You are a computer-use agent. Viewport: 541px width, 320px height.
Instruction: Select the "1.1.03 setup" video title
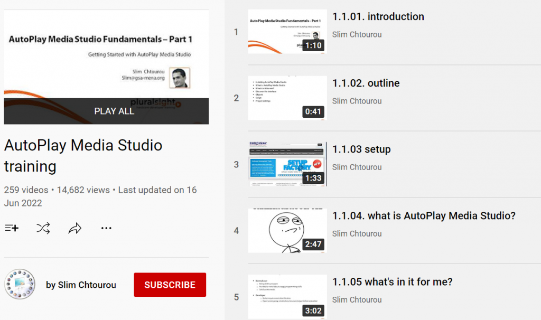[x=361, y=149]
